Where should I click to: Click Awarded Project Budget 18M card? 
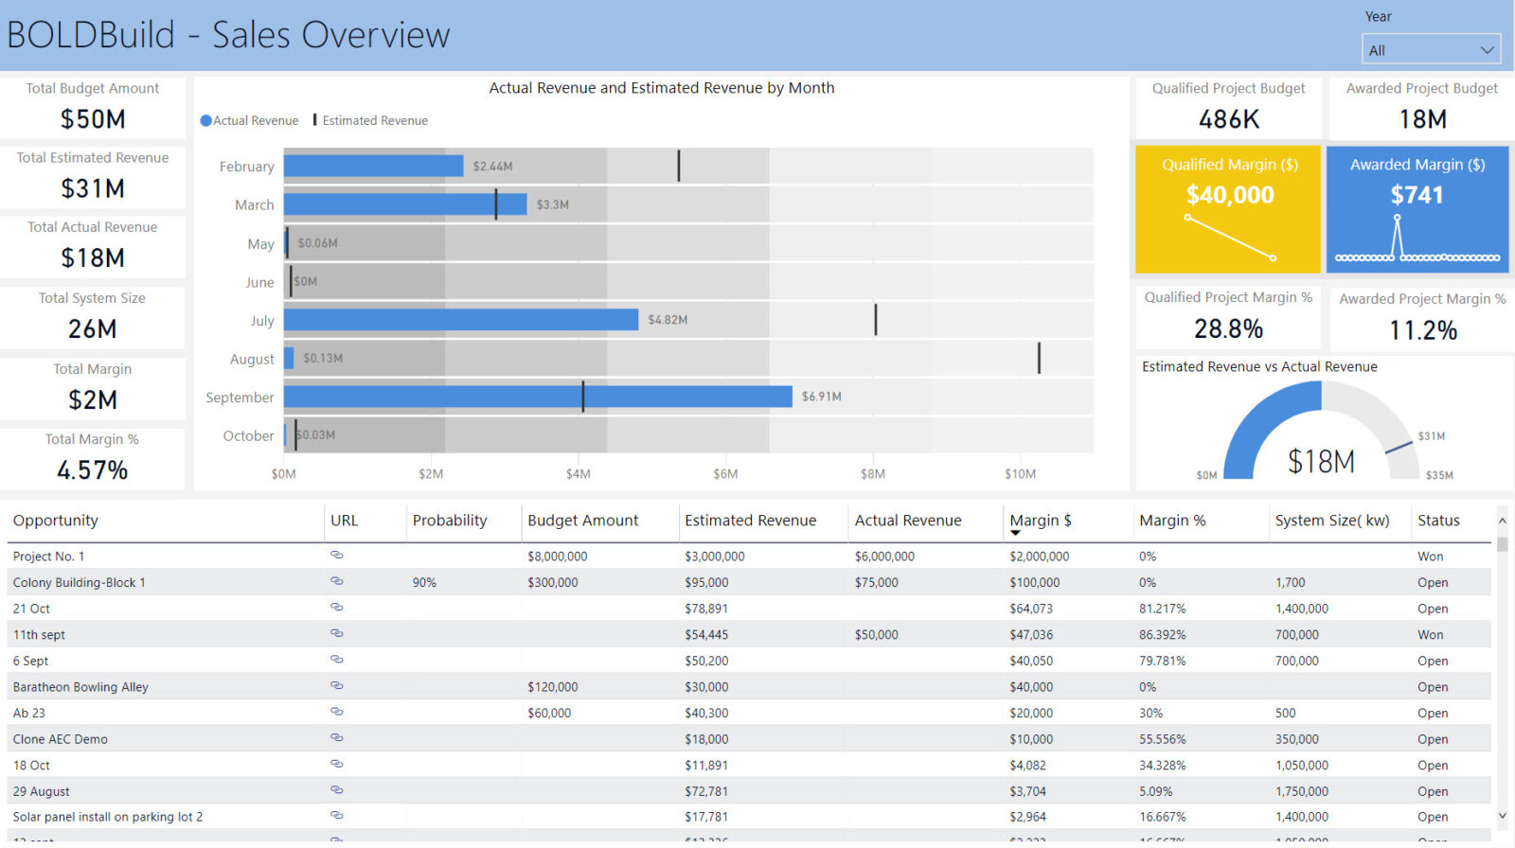pos(1422,107)
